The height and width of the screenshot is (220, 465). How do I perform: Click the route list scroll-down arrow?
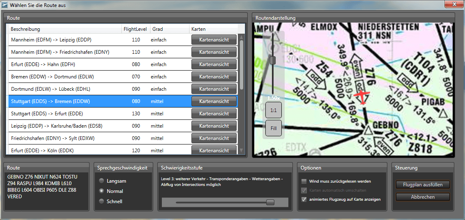(x=242, y=150)
